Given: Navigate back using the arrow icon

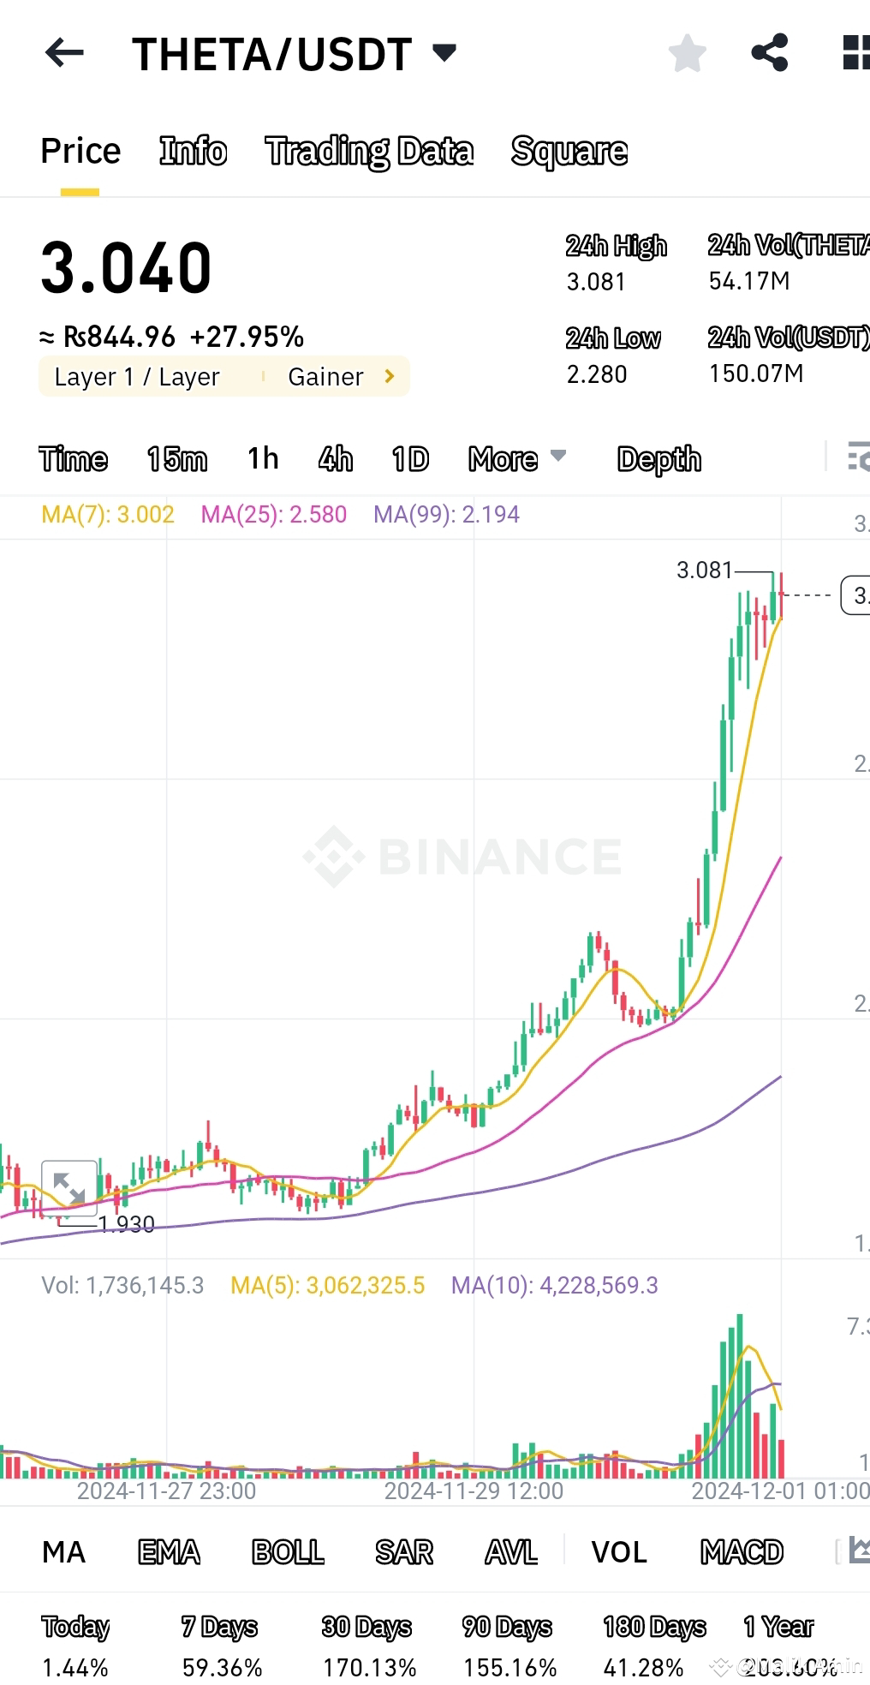Looking at the screenshot, I should click(64, 53).
